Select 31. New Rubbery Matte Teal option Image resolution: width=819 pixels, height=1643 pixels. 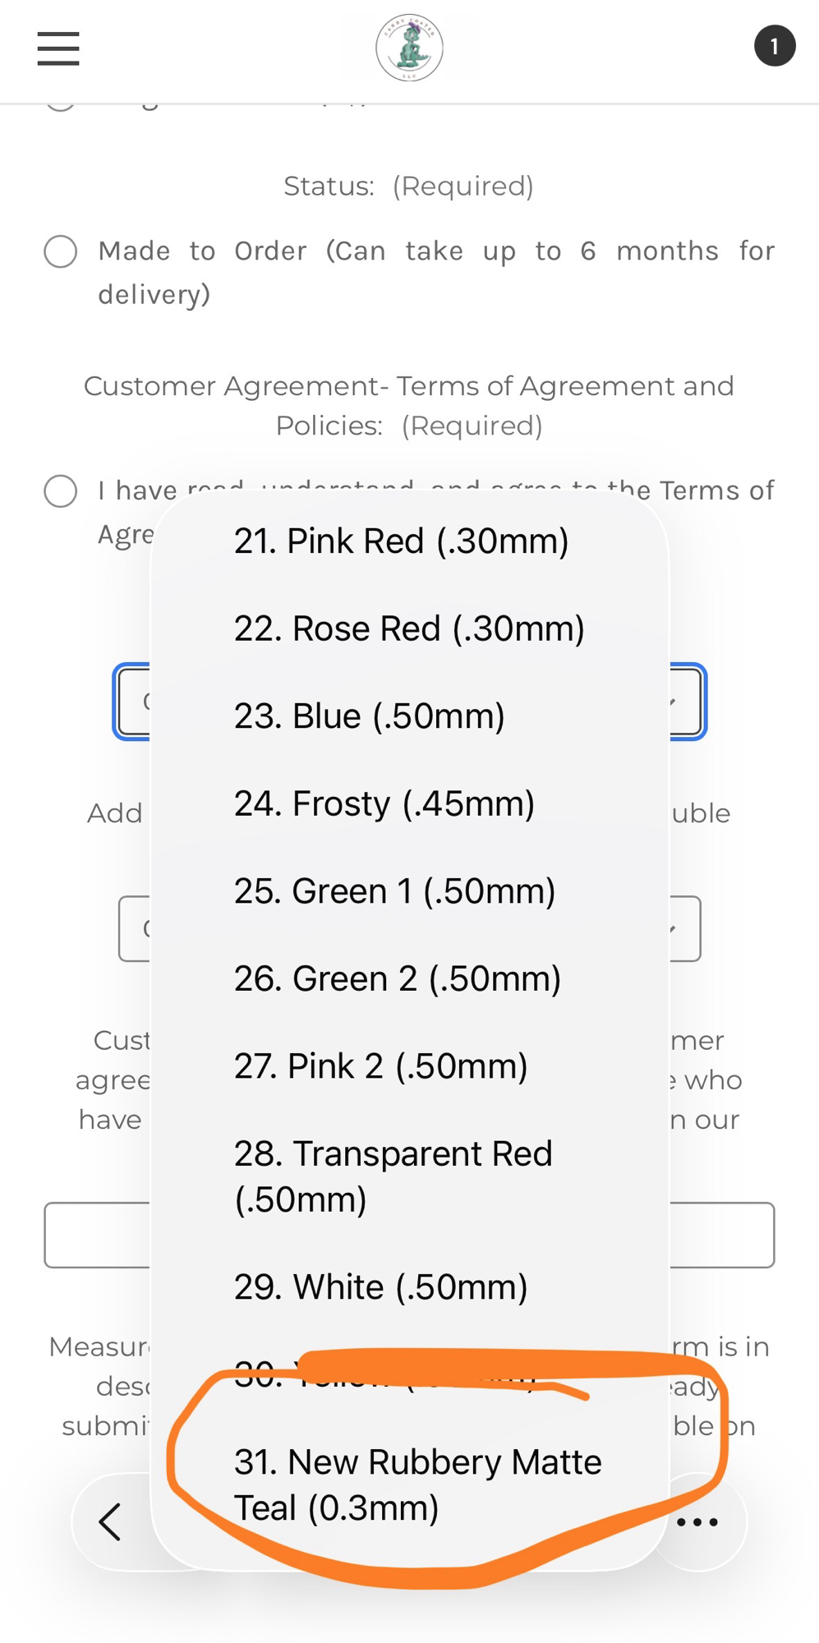(417, 1485)
